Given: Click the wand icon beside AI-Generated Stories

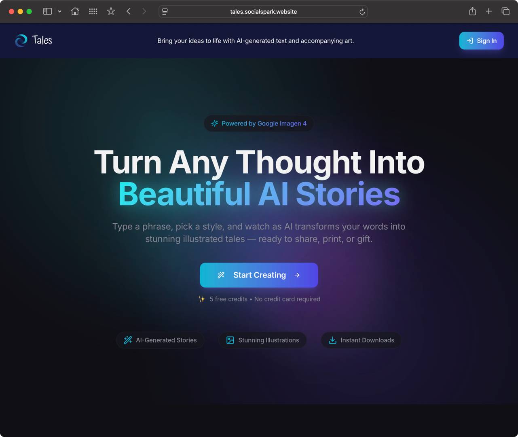Looking at the screenshot, I should [128, 340].
